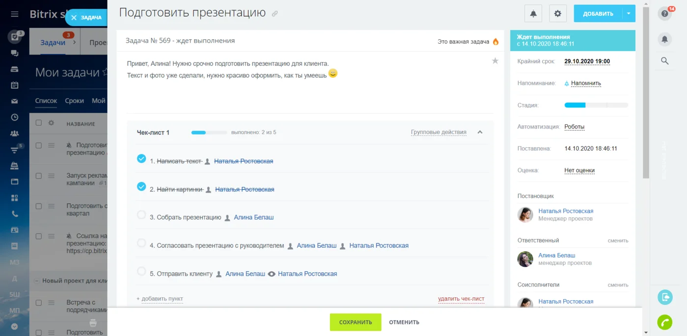687x336 pixels.
Task: Click the 'удалить чек-лист' link
Action: coord(461,299)
